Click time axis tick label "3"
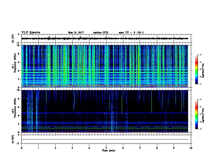Screen dimensions: 215x166 [72, 148]
